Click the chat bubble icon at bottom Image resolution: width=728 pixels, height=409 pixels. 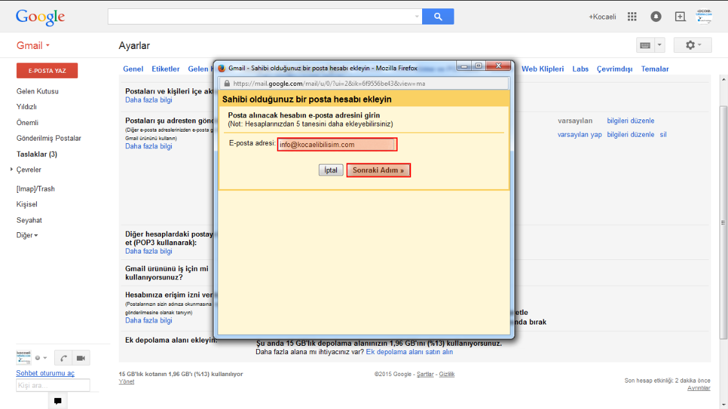pos(57,401)
